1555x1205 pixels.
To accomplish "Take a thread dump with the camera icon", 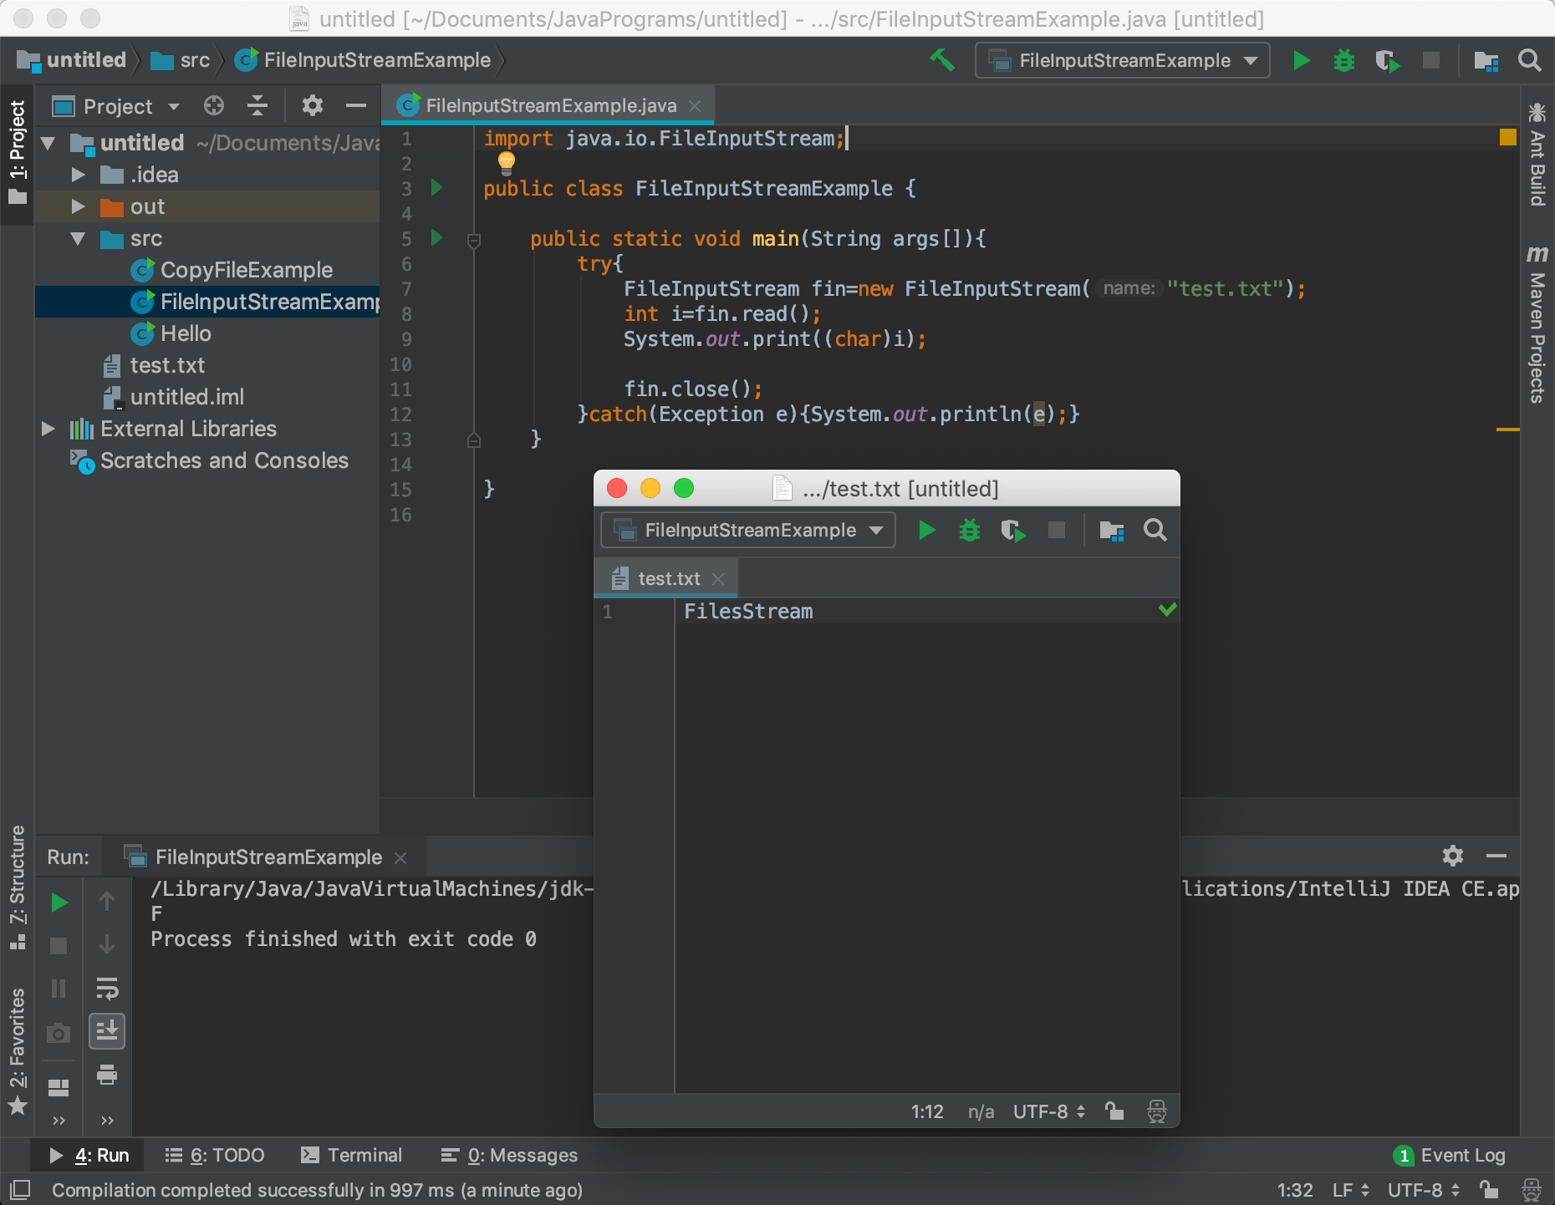I will 58,1033.
